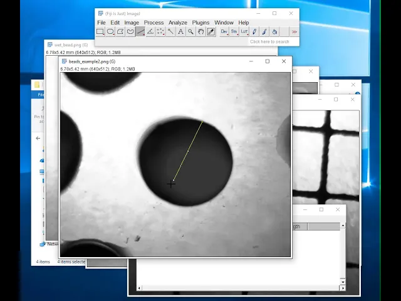Close the beads_example2.png window
Screen dimensions: 401x301
click(x=284, y=61)
